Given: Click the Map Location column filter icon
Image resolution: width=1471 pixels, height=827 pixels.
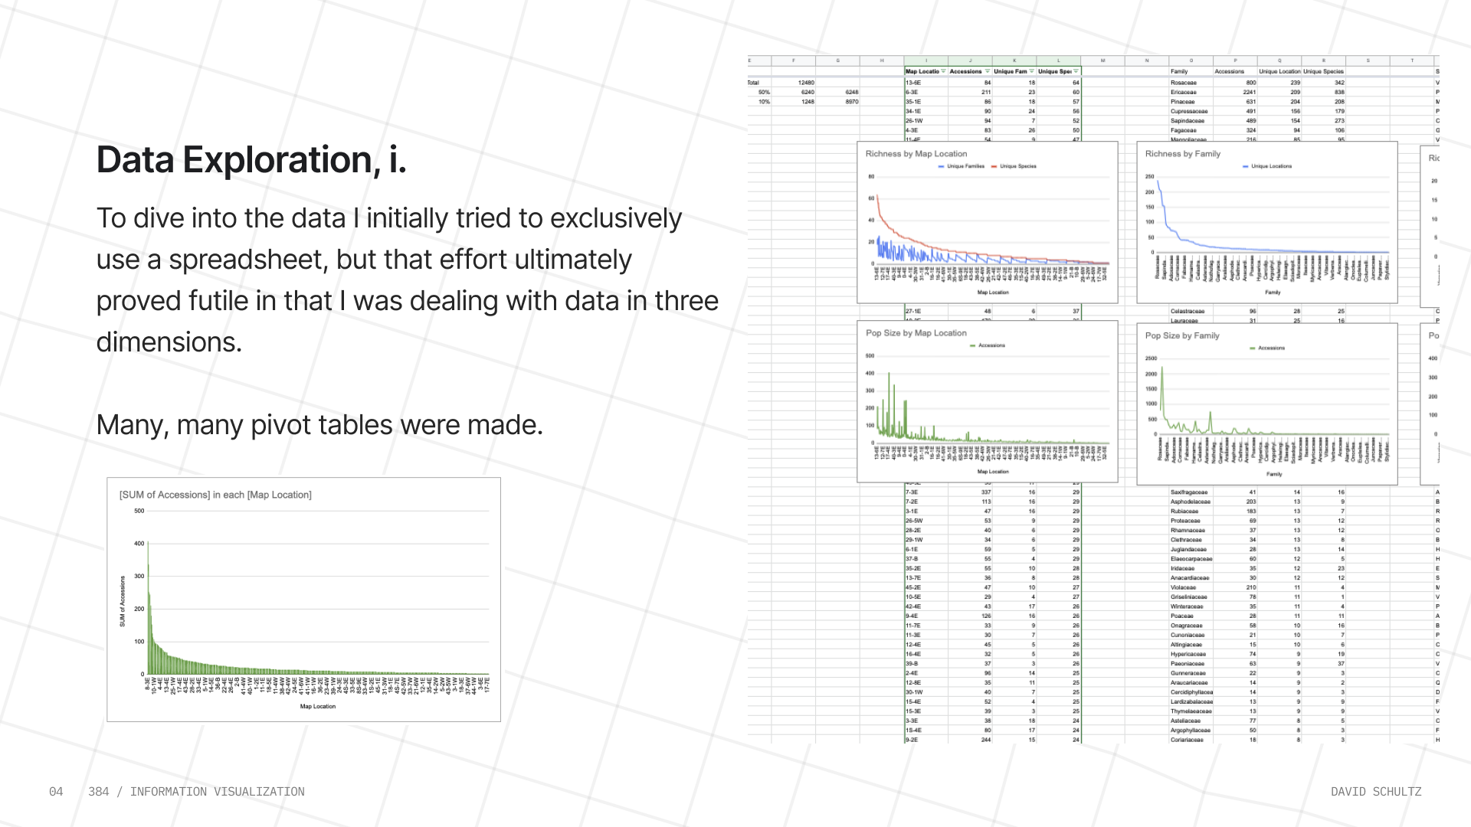Looking at the screenshot, I should [x=943, y=71].
